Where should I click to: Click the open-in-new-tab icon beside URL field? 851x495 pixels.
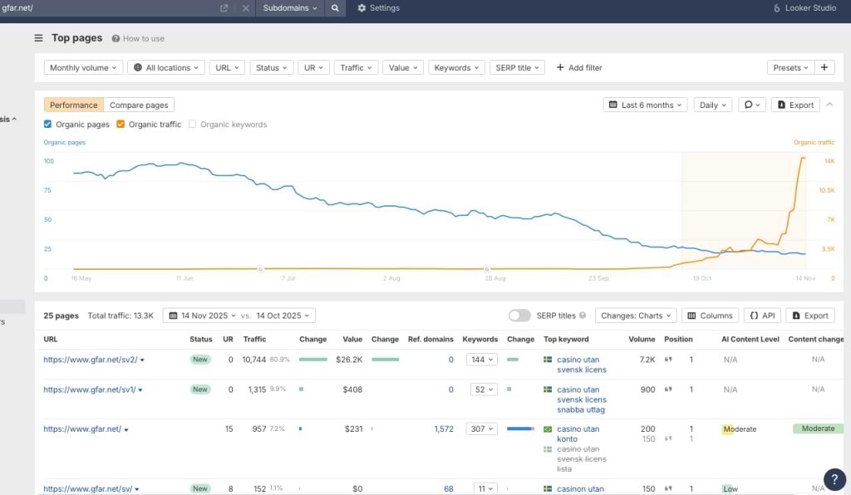click(x=224, y=8)
